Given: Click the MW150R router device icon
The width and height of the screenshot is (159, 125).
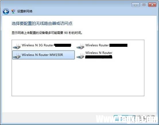Looking at the screenshot, I should [17, 56].
